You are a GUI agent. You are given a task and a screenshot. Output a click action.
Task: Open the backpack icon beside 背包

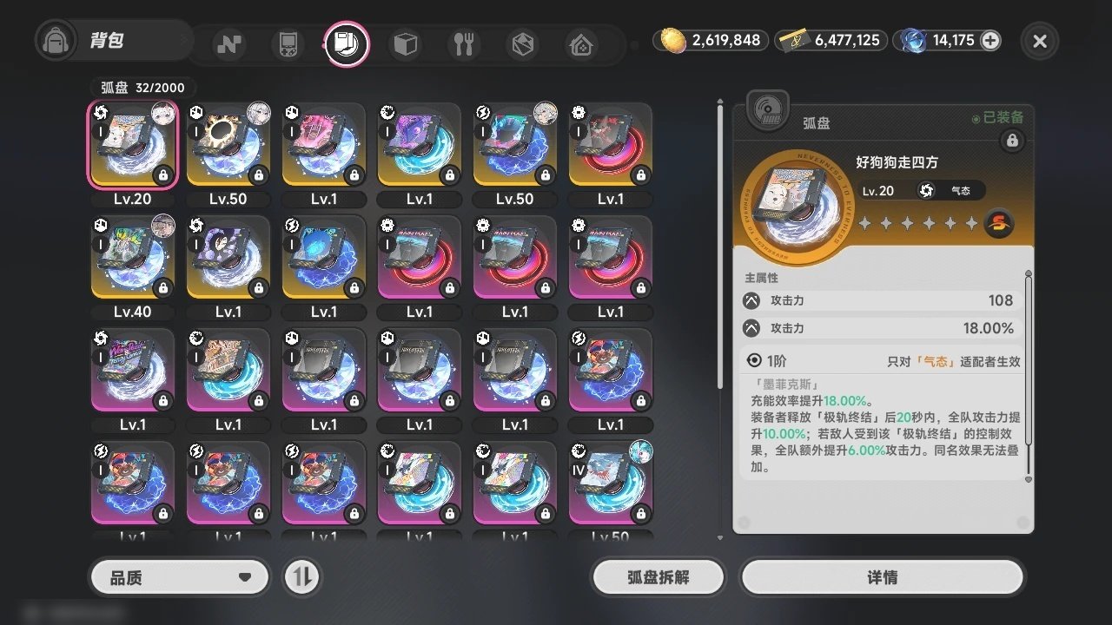[x=57, y=41]
